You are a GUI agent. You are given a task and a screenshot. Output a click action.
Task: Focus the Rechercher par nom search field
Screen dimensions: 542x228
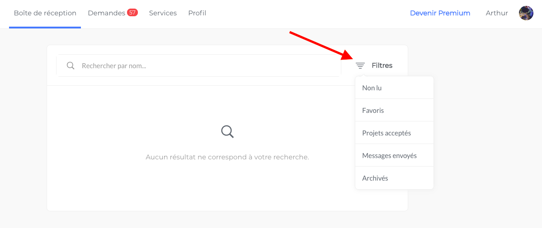[x=199, y=65]
